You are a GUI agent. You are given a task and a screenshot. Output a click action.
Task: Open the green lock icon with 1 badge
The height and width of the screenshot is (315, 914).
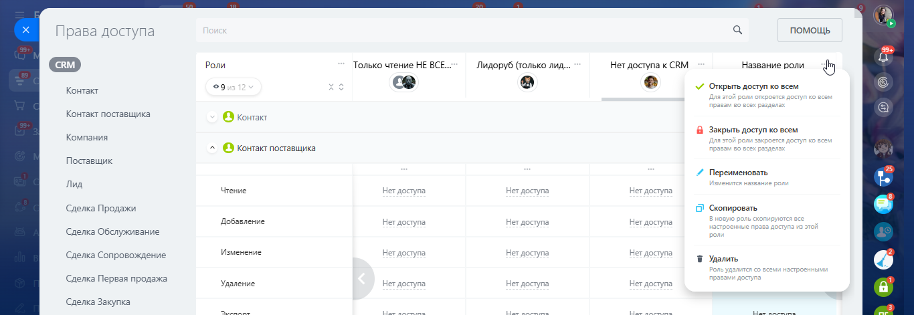point(883,288)
